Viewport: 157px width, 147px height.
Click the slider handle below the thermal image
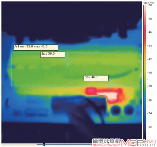(44, 145)
